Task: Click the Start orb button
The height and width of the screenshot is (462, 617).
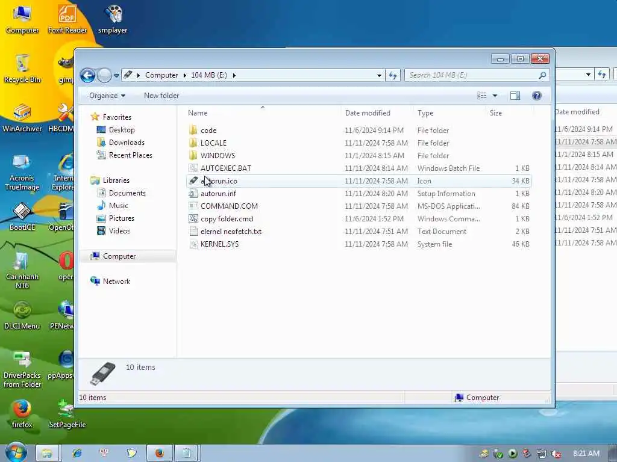Action: pyautogui.click(x=16, y=452)
